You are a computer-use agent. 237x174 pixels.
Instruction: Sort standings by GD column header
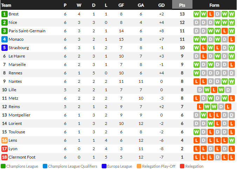pos(161,5)
